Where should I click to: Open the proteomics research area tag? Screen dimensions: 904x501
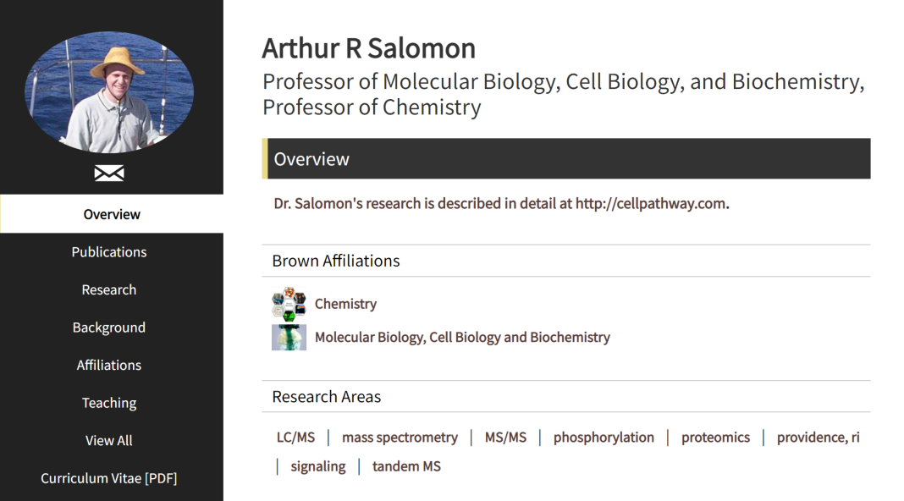715,438
